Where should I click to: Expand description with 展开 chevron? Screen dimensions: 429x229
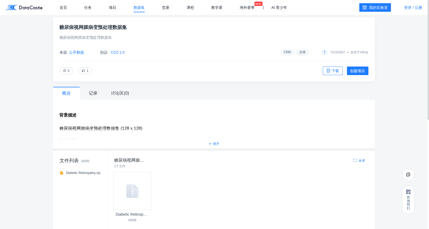coord(214,144)
